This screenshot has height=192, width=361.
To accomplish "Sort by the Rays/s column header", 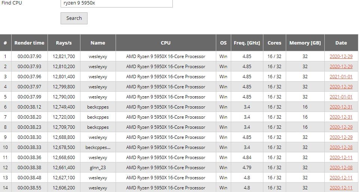I will coord(64,43).
